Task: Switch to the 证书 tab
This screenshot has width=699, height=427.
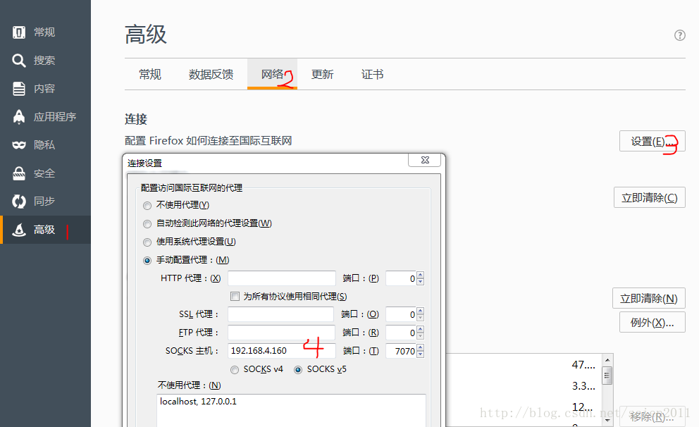Action: [x=372, y=75]
